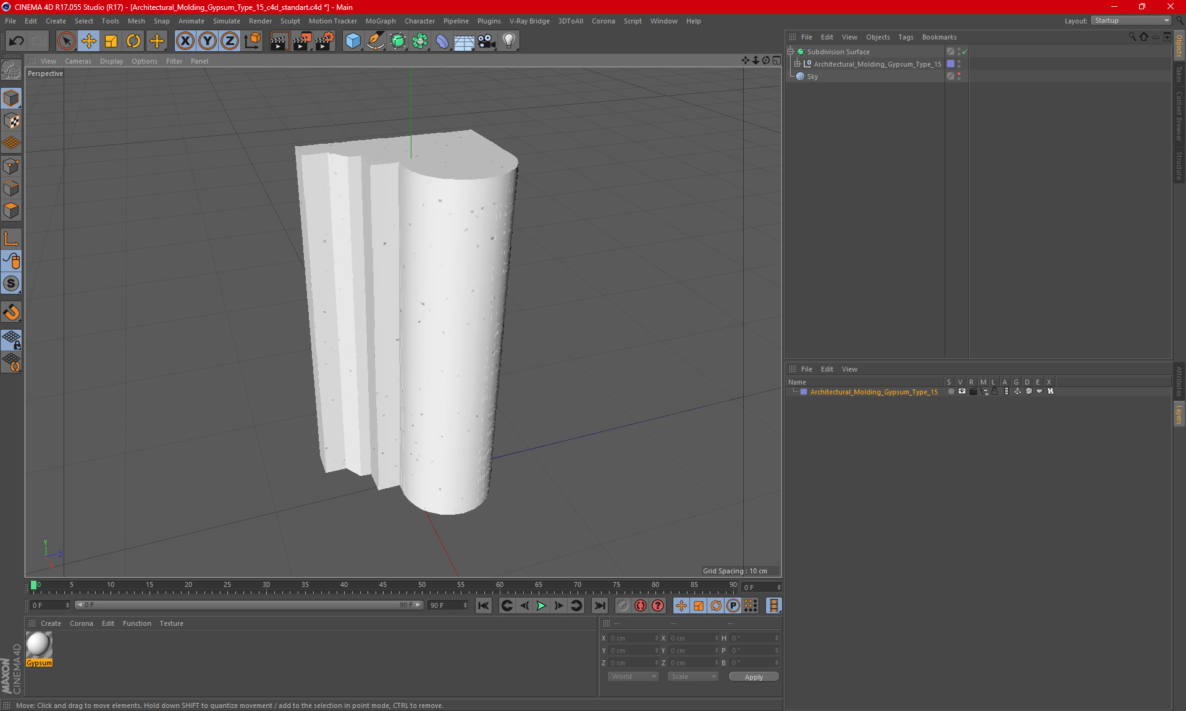This screenshot has width=1186, height=711.
Task: Open the viewport Filter menu
Action: pyautogui.click(x=174, y=61)
